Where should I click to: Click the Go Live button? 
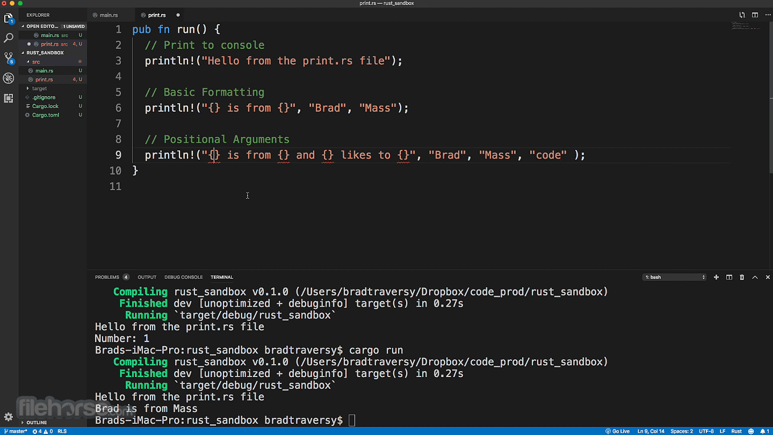pyautogui.click(x=618, y=431)
